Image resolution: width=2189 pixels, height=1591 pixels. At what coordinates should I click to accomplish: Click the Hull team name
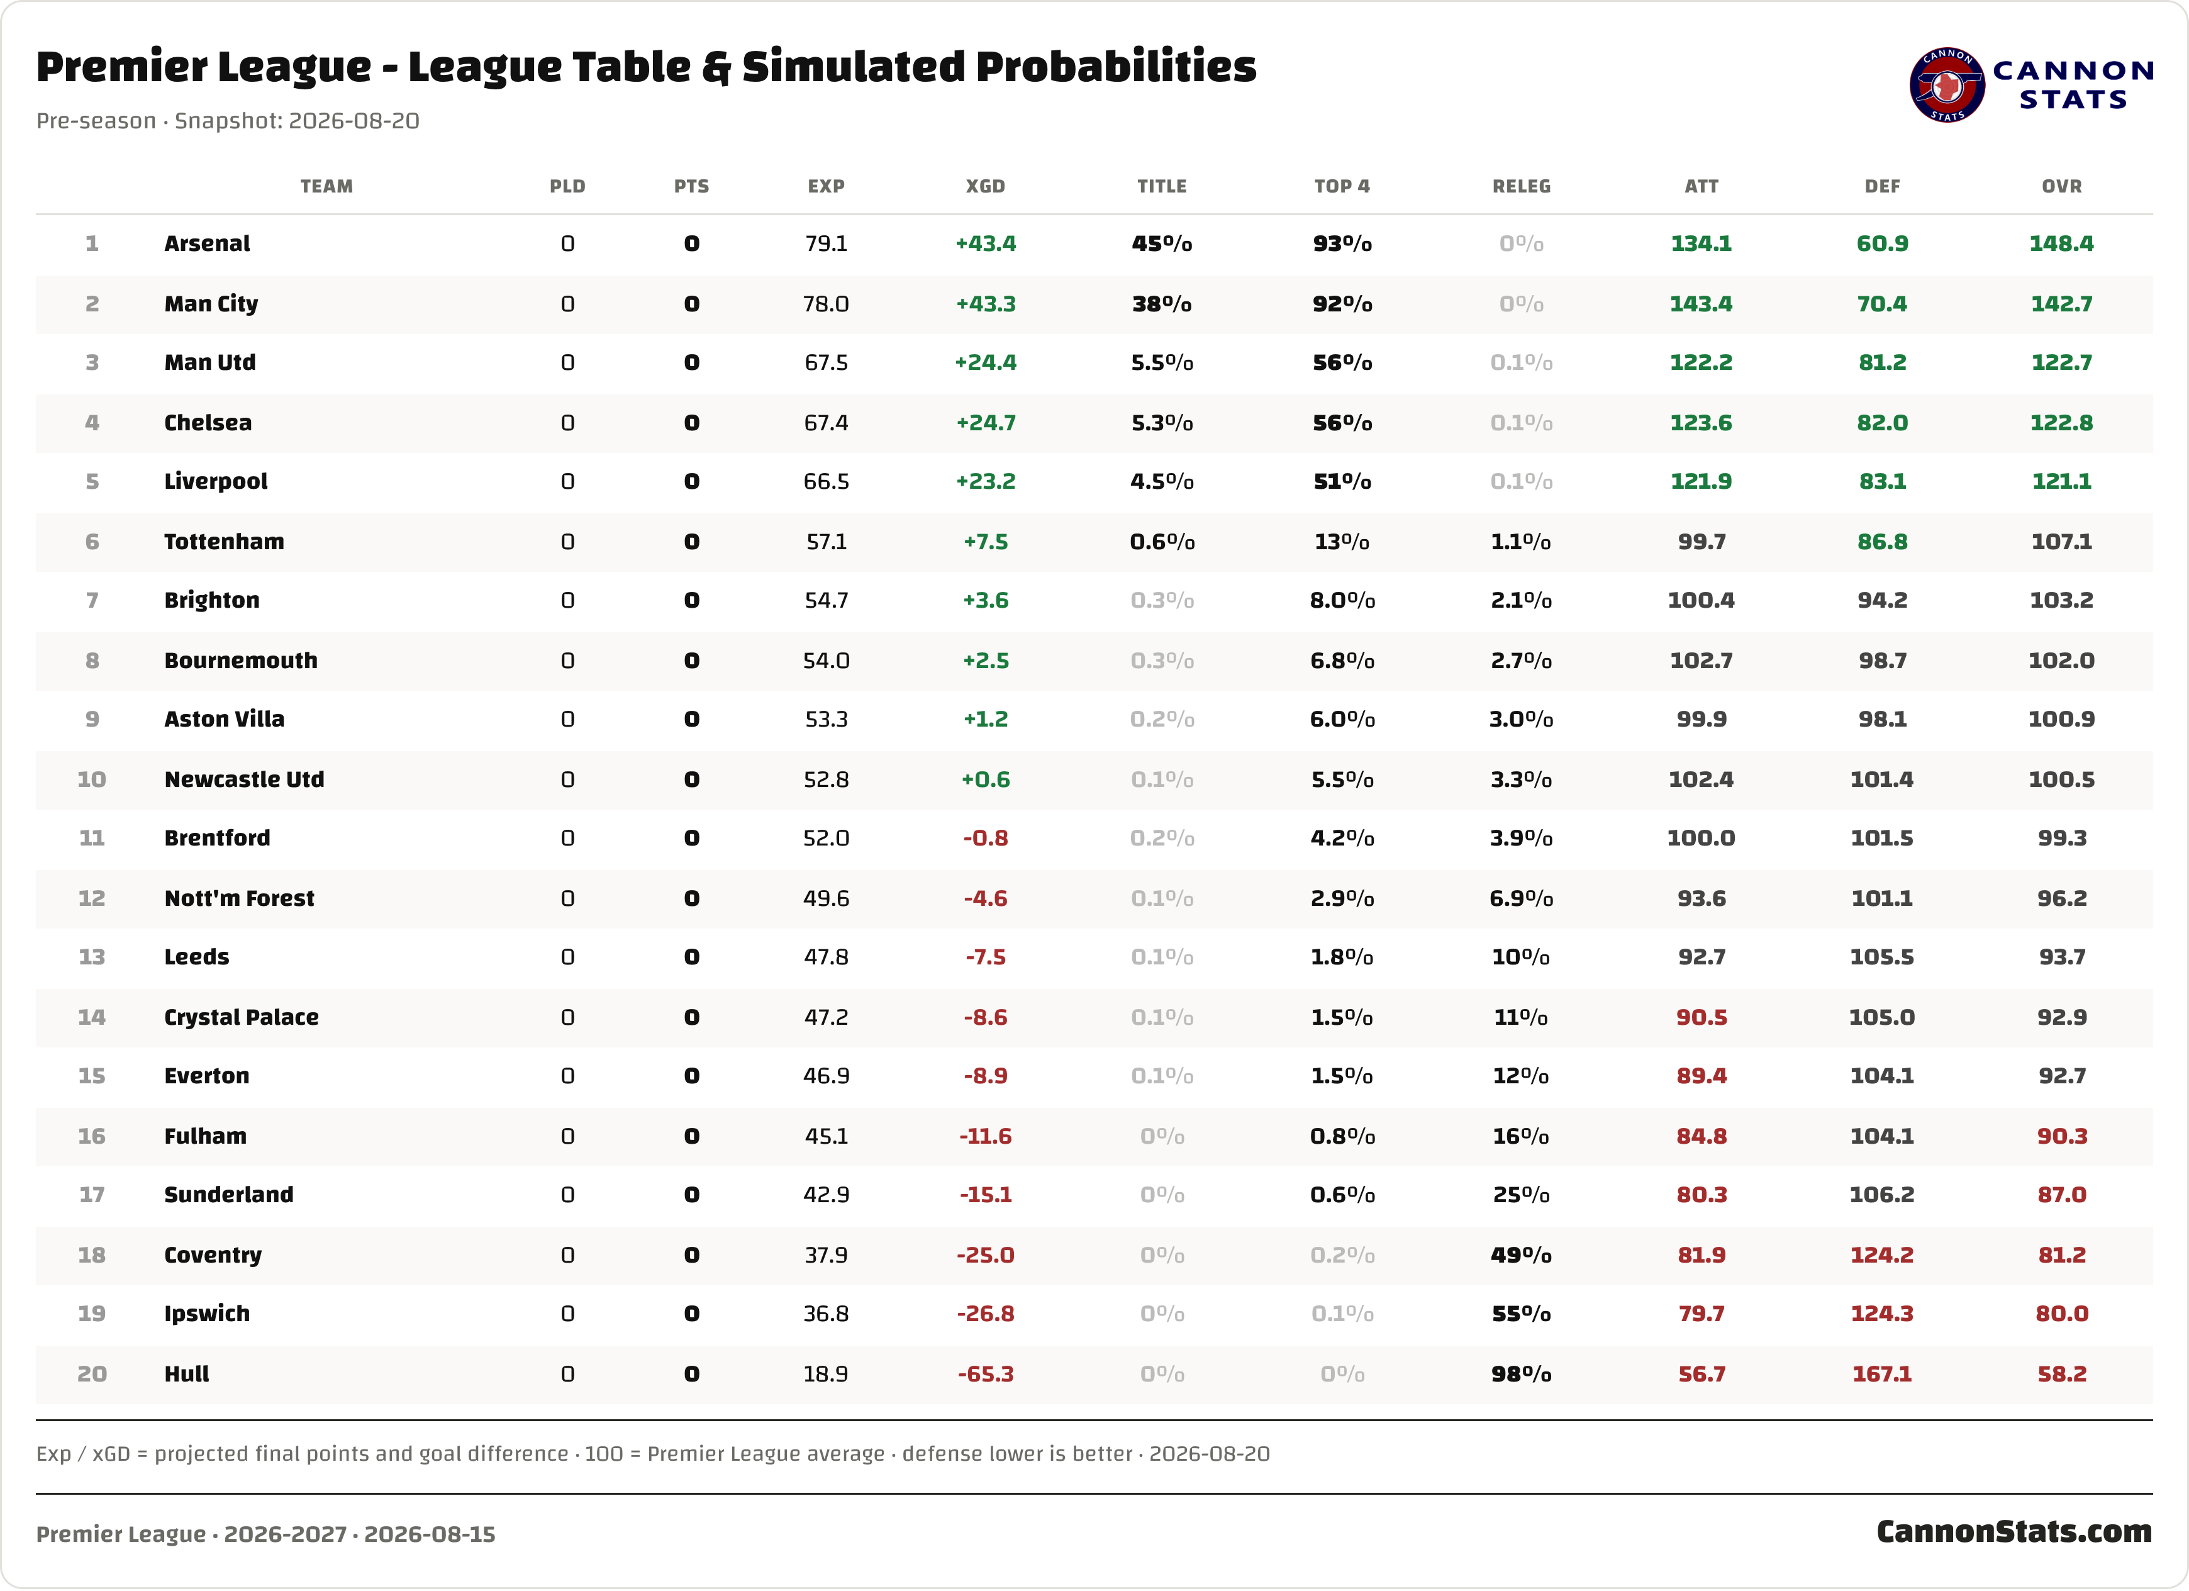click(x=186, y=1374)
